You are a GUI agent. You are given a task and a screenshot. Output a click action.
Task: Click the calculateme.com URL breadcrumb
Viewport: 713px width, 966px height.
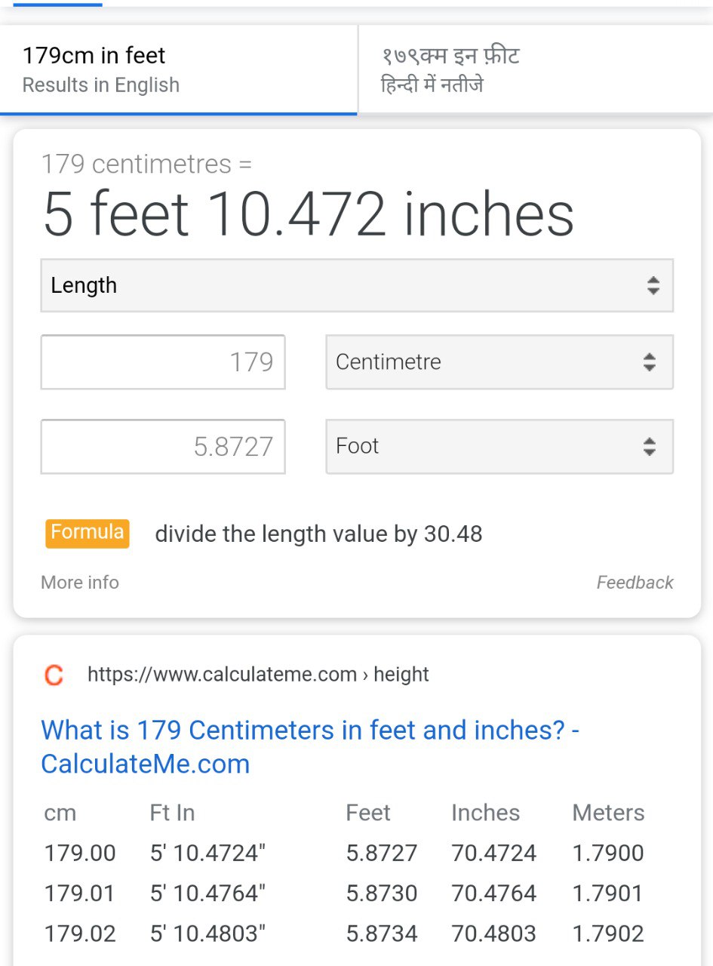pos(258,675)
